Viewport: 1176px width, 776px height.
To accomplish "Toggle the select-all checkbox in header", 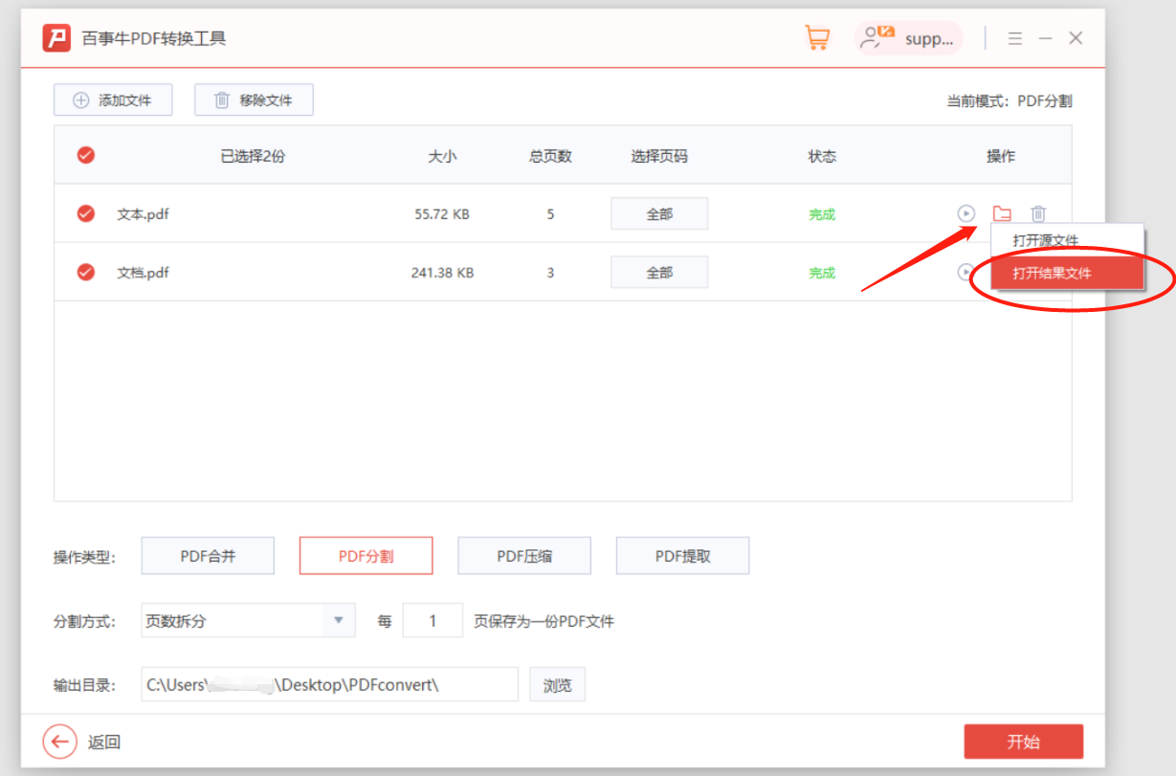I will pos(86,155).
